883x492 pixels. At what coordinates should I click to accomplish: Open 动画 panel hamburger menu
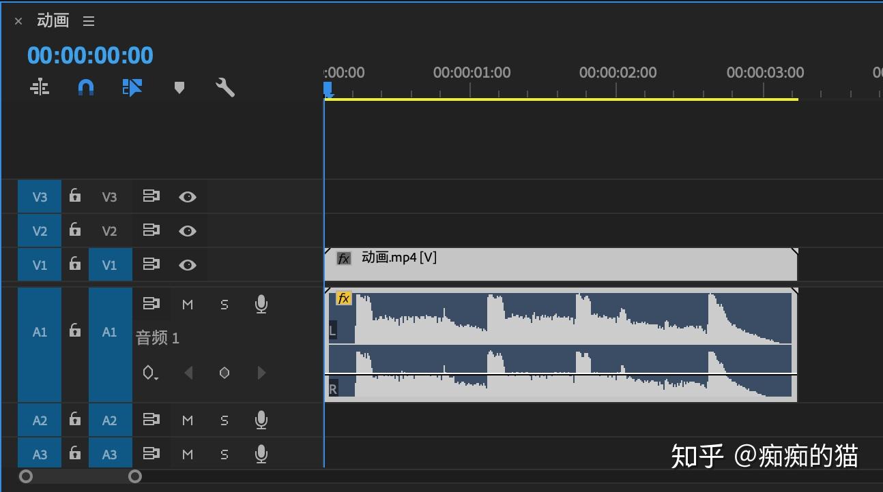[x=89, y=21]
